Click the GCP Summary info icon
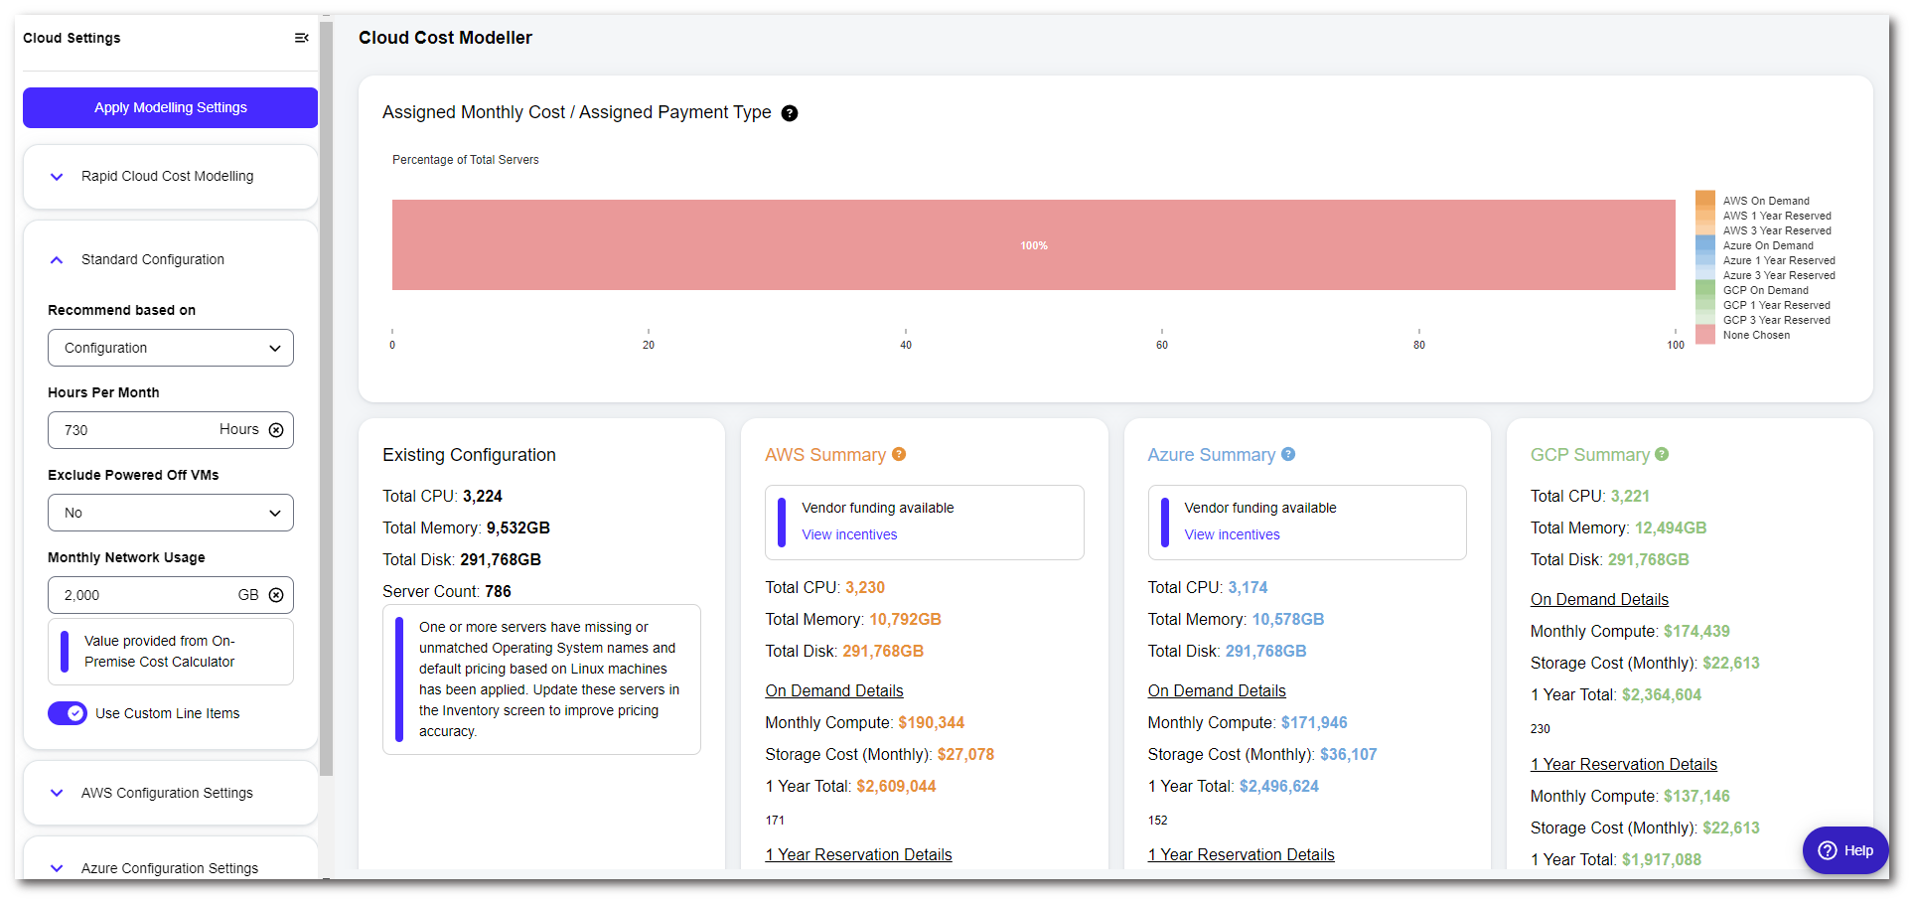Screen dimensions: 1914x904 [x=1662, y=454]
